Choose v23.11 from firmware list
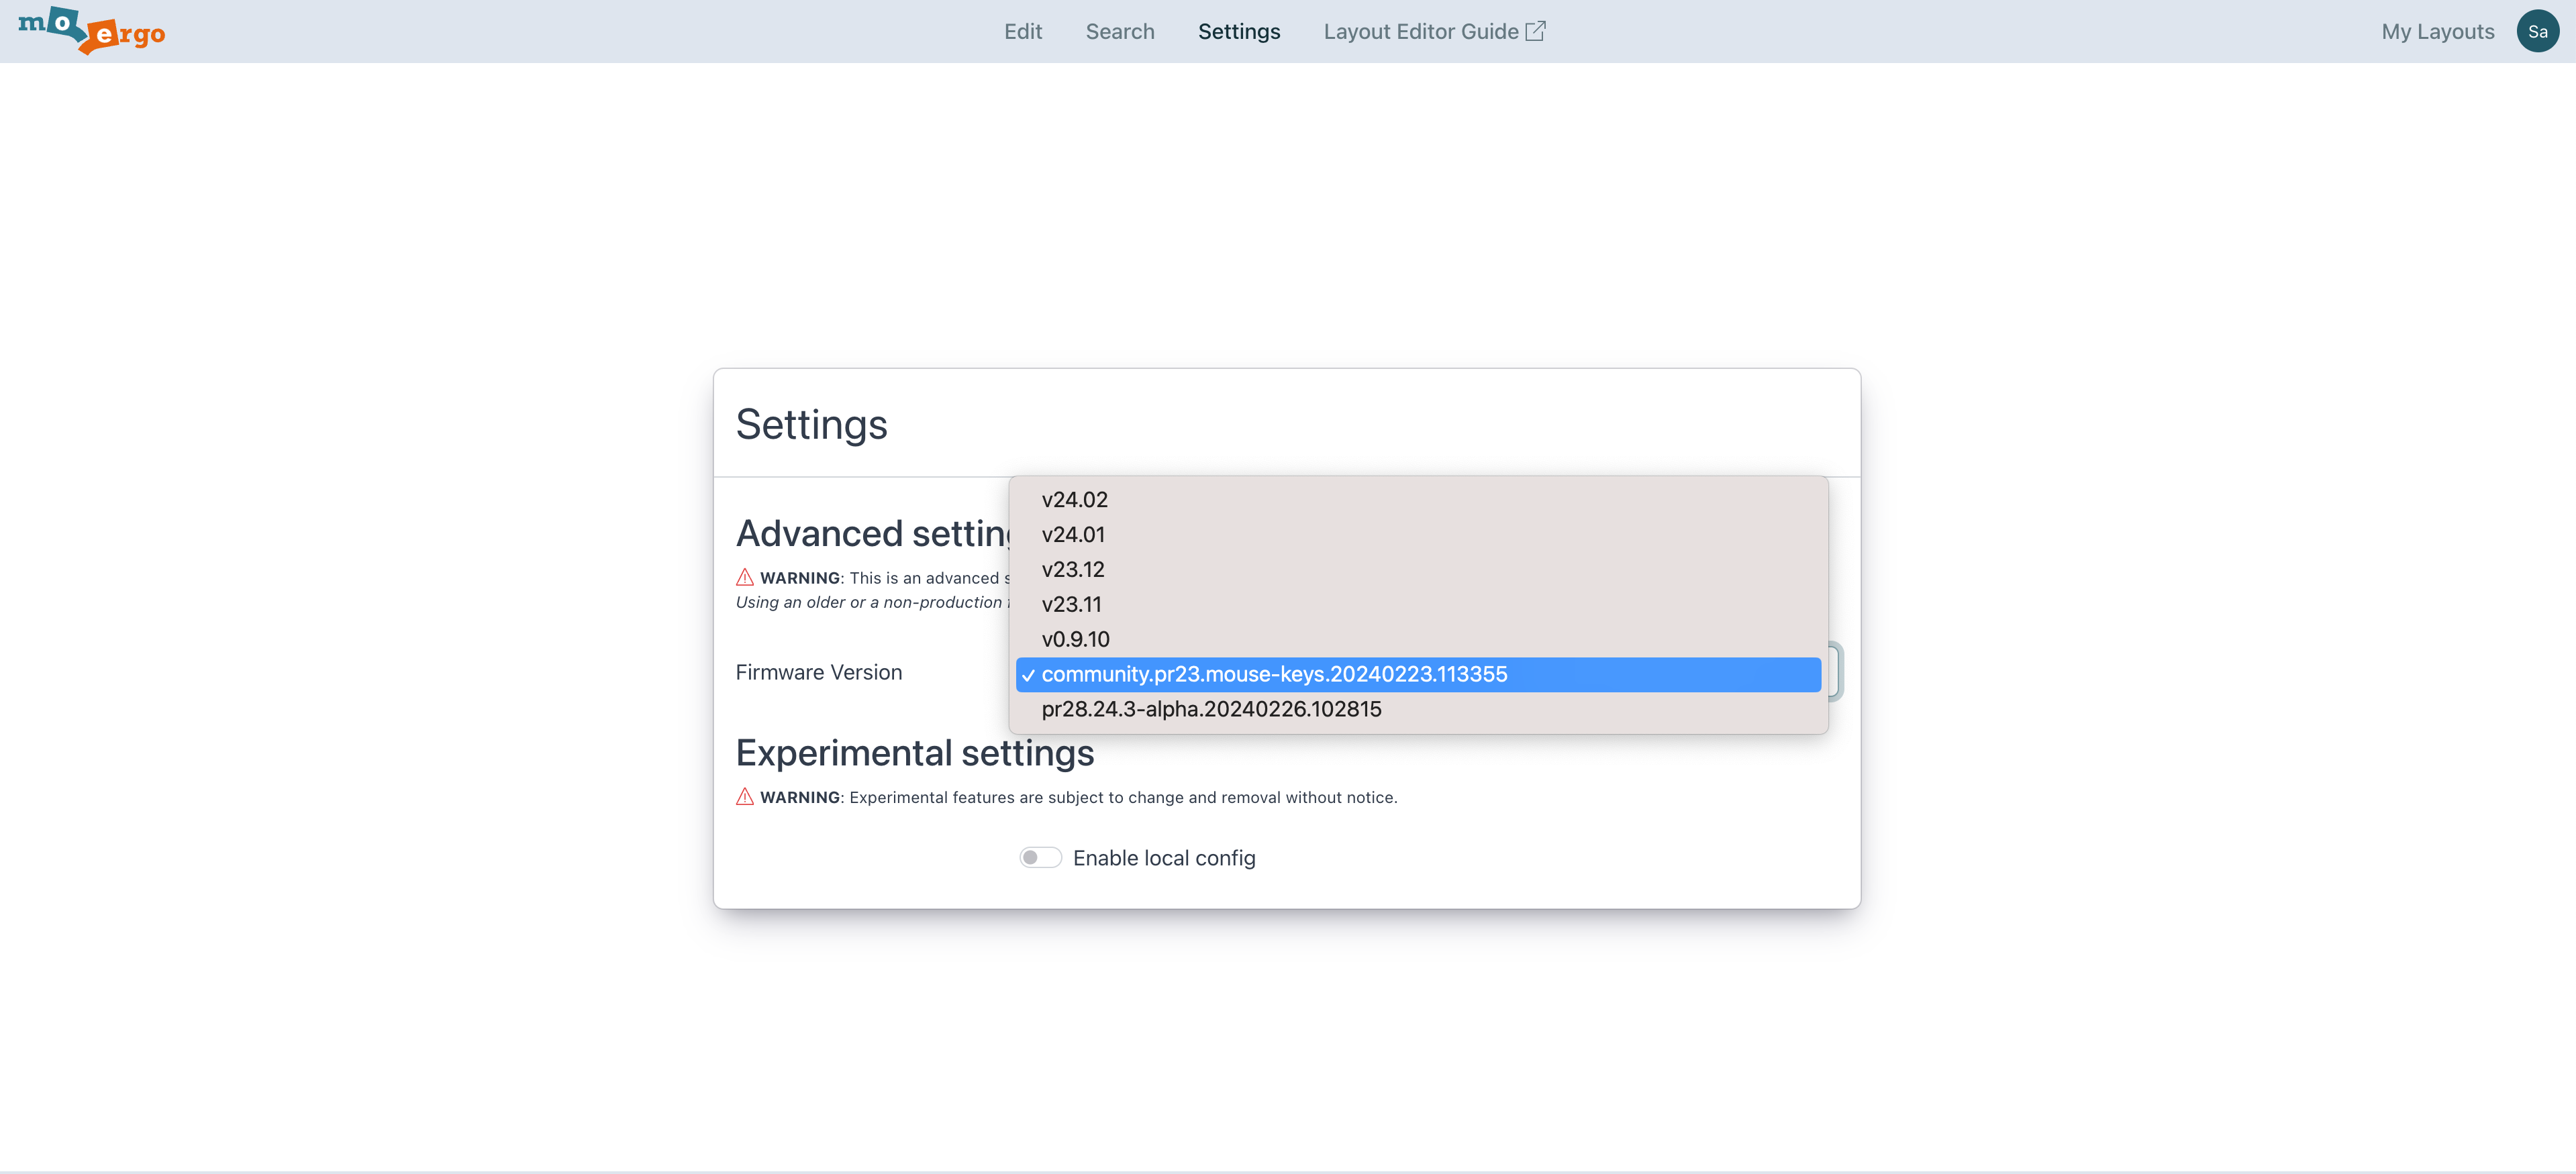This screenshot has width=2576, height=1174. point(1071,604)
